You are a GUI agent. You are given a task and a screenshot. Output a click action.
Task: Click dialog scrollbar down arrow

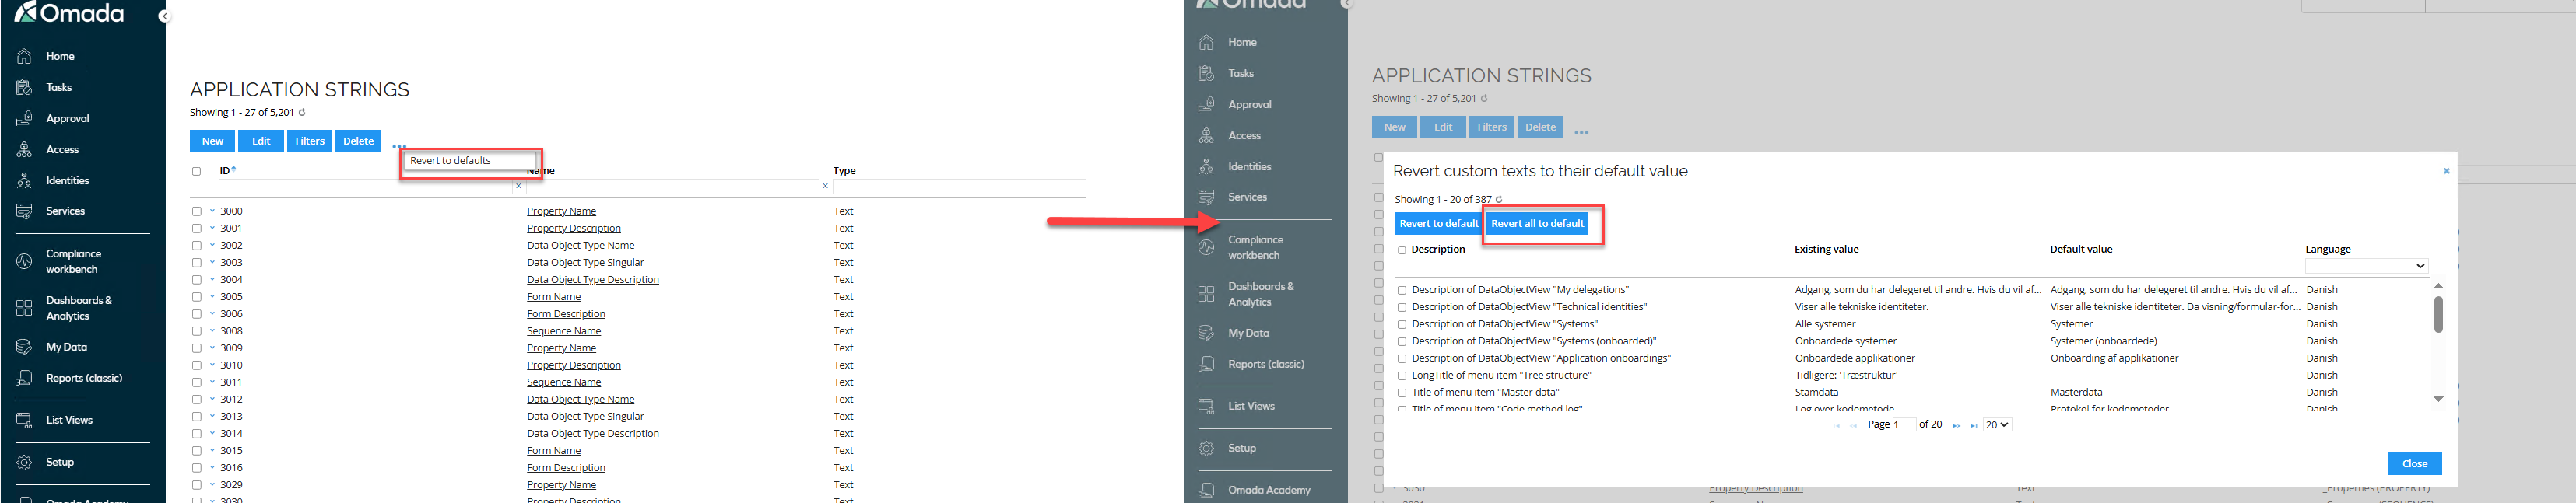(x=2438, y=399)
